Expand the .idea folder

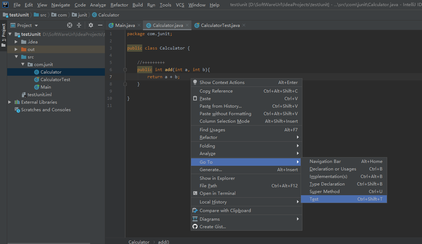[16, 42]
